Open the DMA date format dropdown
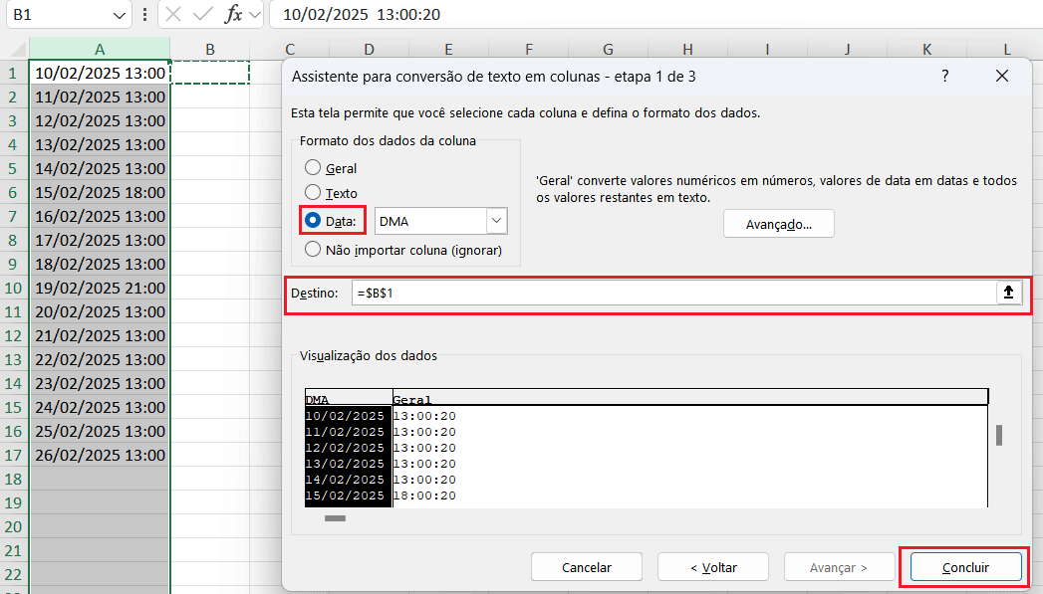Viewport: 1043px width, 594px height. [496, 221]
